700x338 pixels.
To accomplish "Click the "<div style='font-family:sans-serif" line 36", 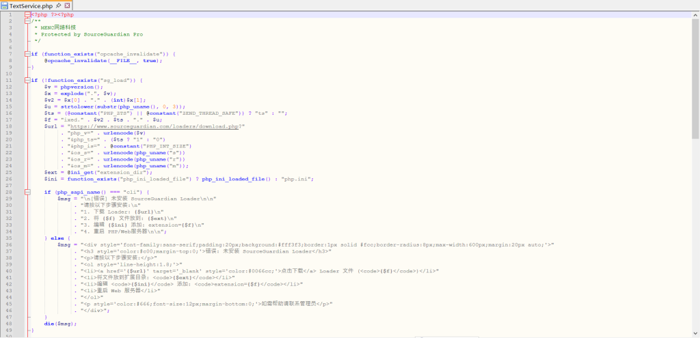I will tap(306, 245).
